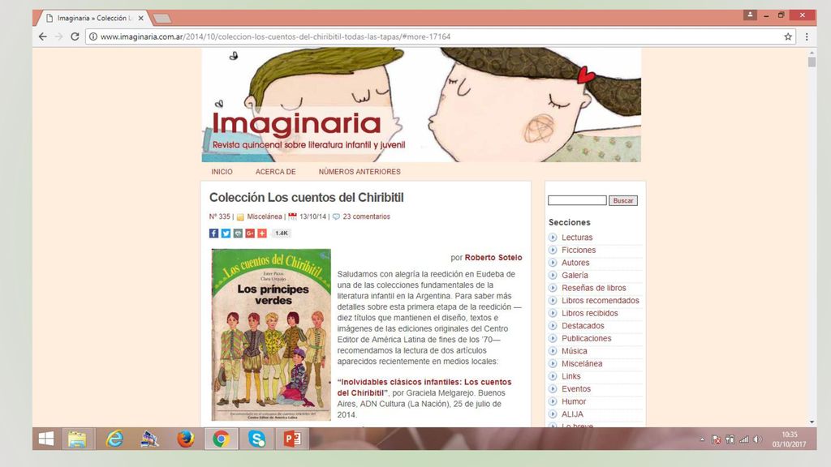Open the INICIO menu item
This screenshot has height=467, width=831.
point(222,172)
